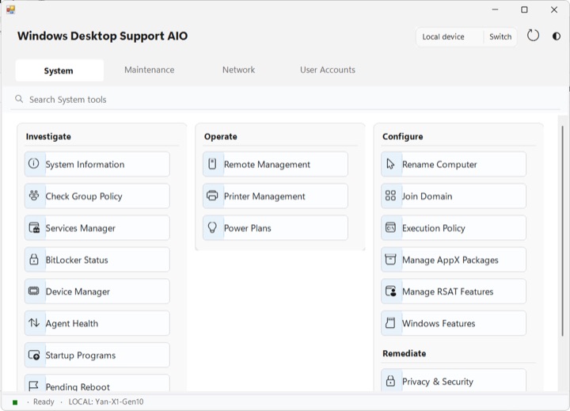
Task: Click the Windows Desktop Support AIO title
Action: click(x=102, y=36)
